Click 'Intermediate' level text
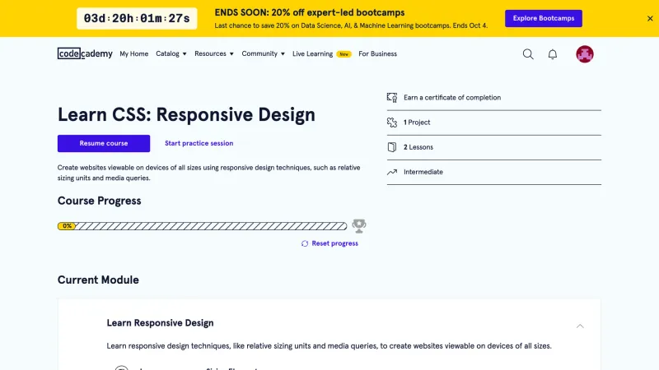Image resolution: width=659 pixels, height=370 pixels. coord(423,172)
